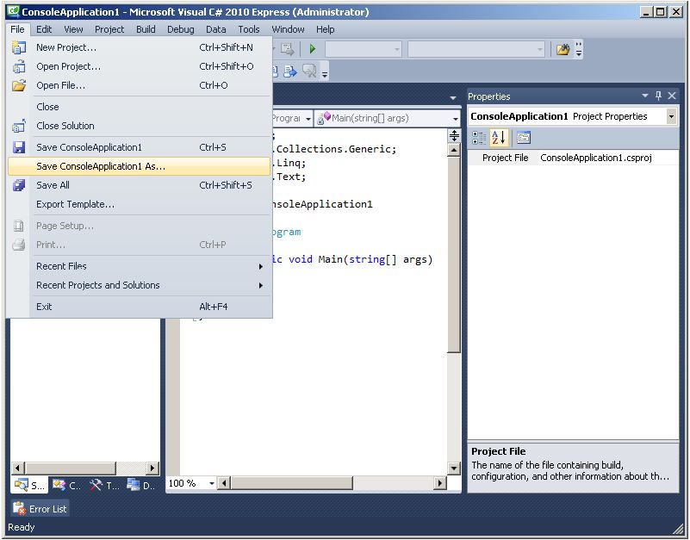Open the ConsoleApplication1 object dropdown in Properties
The height and width of the screenshot is (540, 690).
(671, 116)
